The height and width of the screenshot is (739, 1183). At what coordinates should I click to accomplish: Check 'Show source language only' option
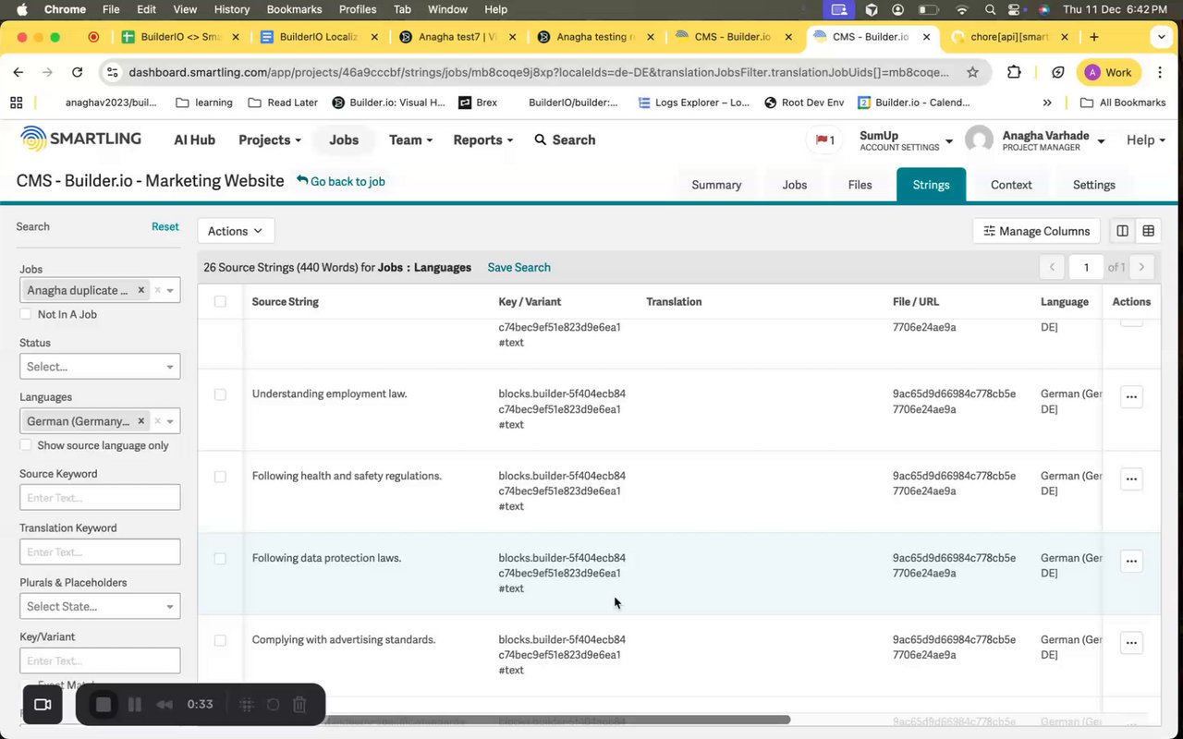(x=26, y=445)
